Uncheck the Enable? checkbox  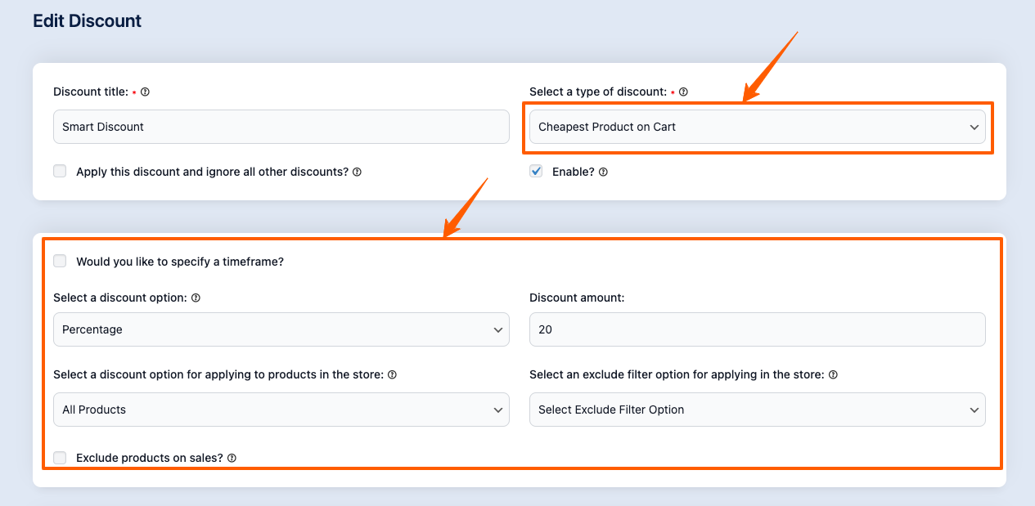coord(536,172)
